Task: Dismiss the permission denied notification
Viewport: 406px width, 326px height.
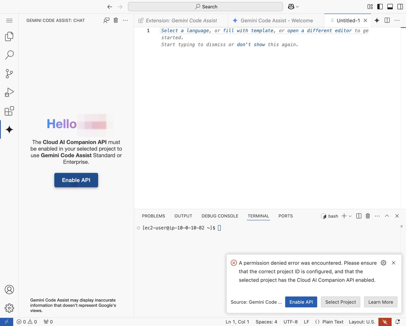Action: pyautogui.click(x=394, y=263)
